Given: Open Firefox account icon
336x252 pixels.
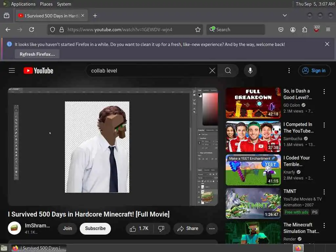Looking at the screenshot, I should click(x=293, y=30).
